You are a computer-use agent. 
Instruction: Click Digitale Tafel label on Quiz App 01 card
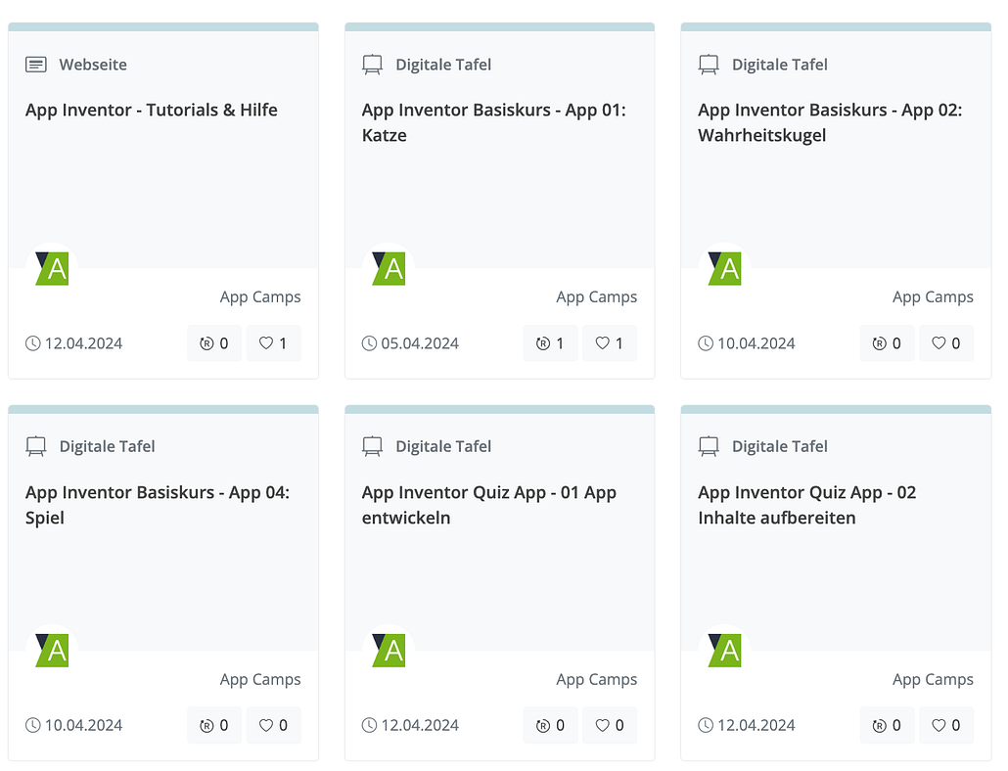pos(443,446)
